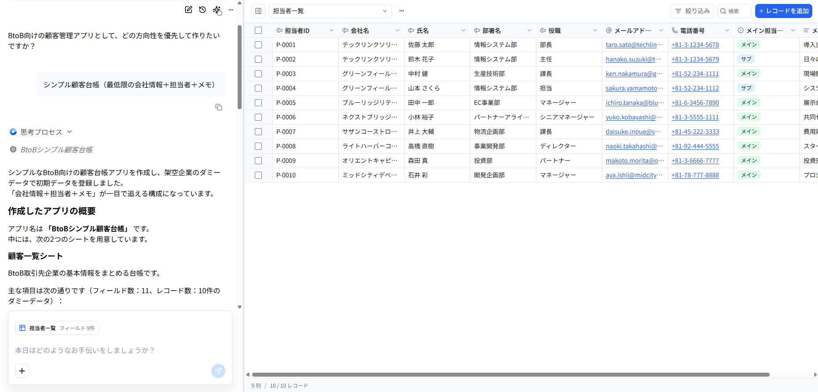The width and height of the screenshot is (818, 392).
Task: Check the row P-0002 checkbox
Action: tap(258, 59)
